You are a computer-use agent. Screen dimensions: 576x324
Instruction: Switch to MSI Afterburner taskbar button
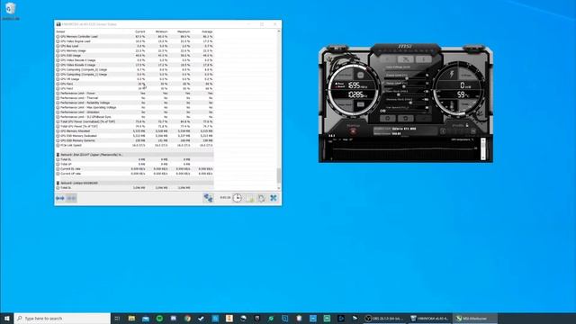coord(475,318)
